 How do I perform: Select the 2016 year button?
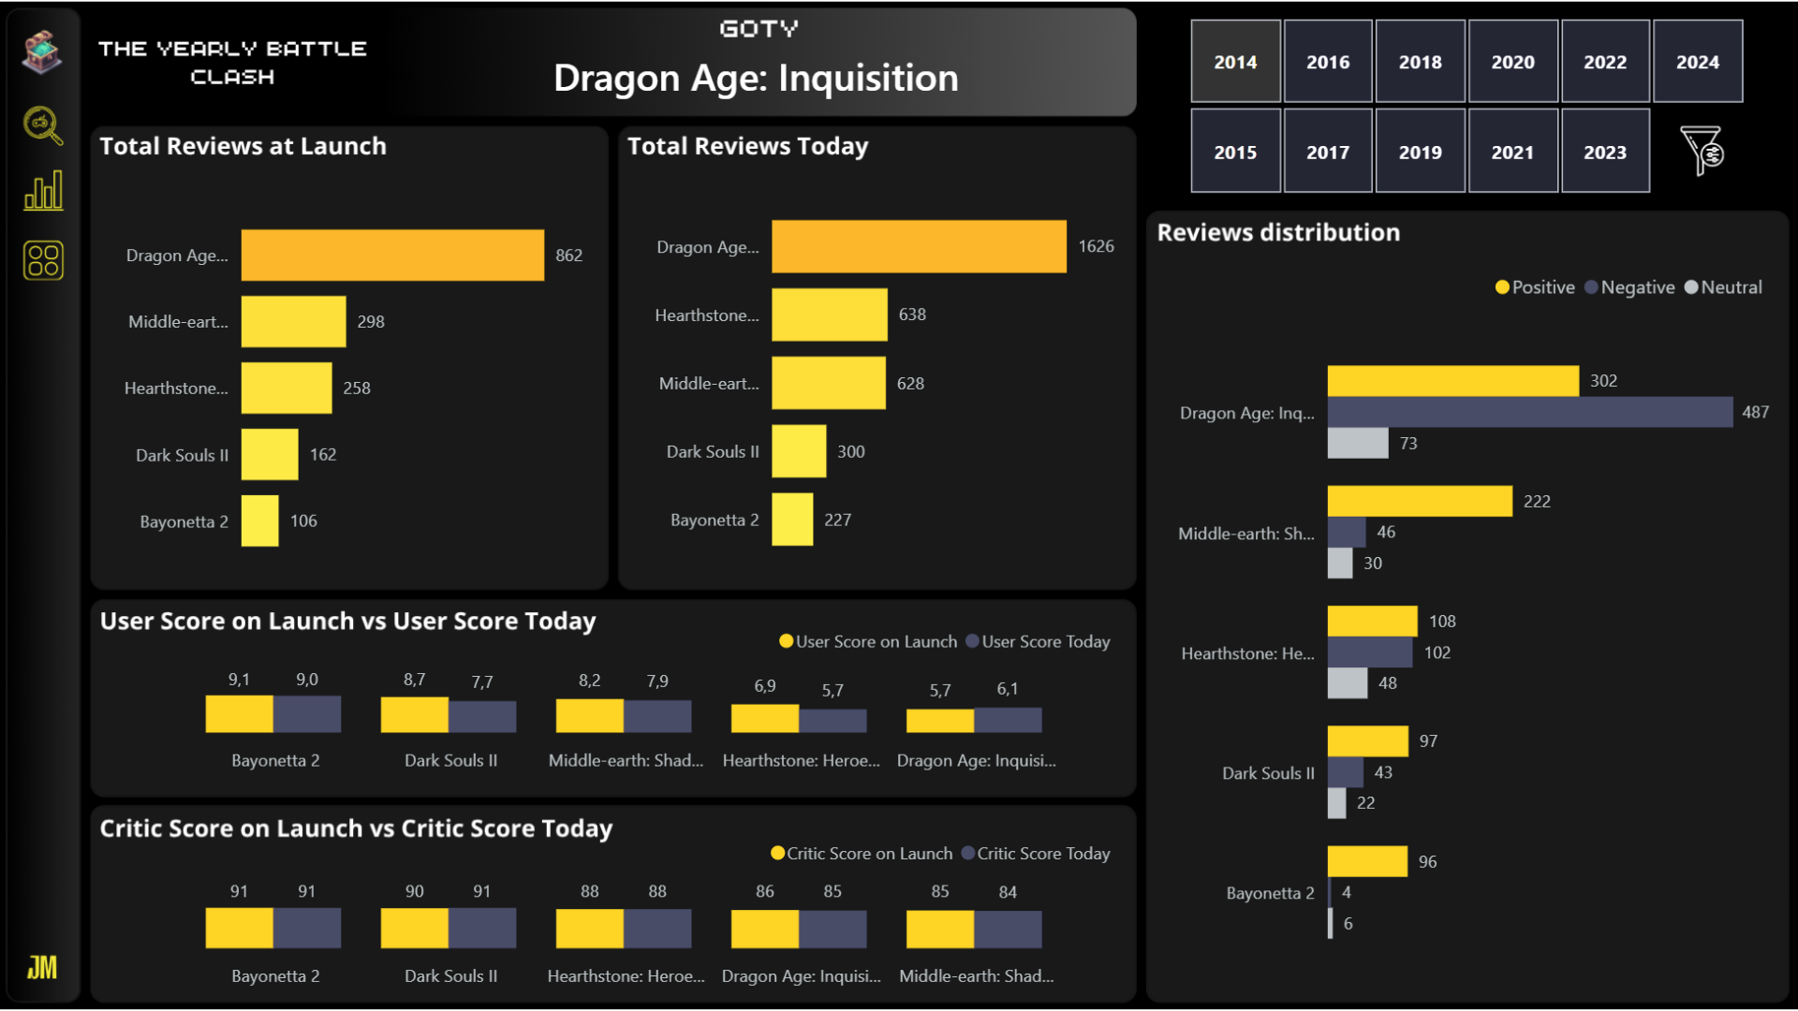point(1327,62)
